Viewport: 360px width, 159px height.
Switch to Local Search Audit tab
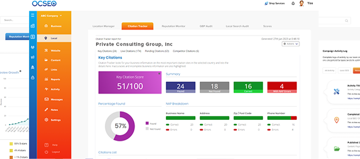click(x=237, y=26)
